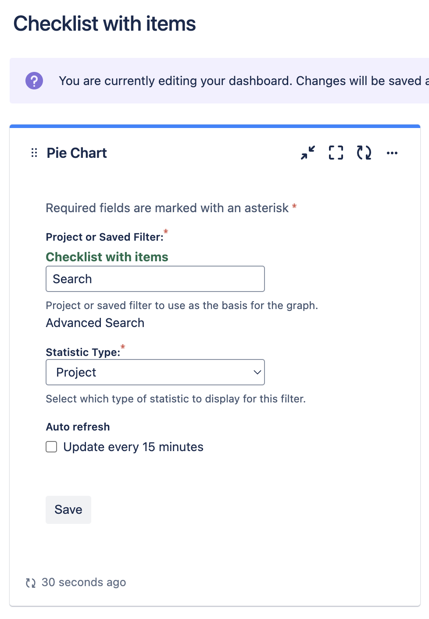Click the Pie Chart gadget title
This screenshot has width=429, height=619.
77,153
